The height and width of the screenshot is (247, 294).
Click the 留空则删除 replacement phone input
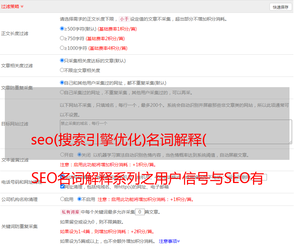click(x=247, y=177)
